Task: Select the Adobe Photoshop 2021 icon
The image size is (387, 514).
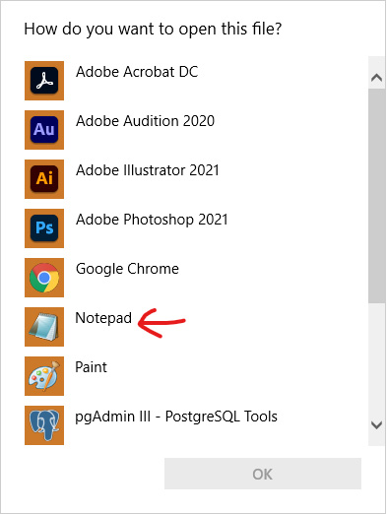Action: (x=44, y=228)
